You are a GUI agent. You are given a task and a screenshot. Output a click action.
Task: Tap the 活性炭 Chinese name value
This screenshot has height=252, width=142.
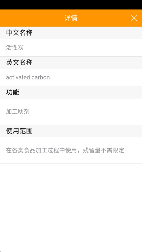(x=15, y=48)
